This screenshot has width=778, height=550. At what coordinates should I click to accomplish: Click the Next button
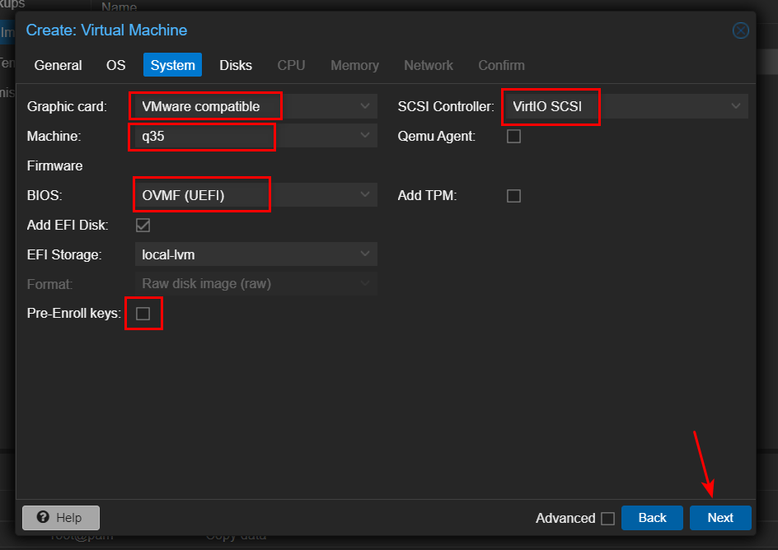pos(719,518)
